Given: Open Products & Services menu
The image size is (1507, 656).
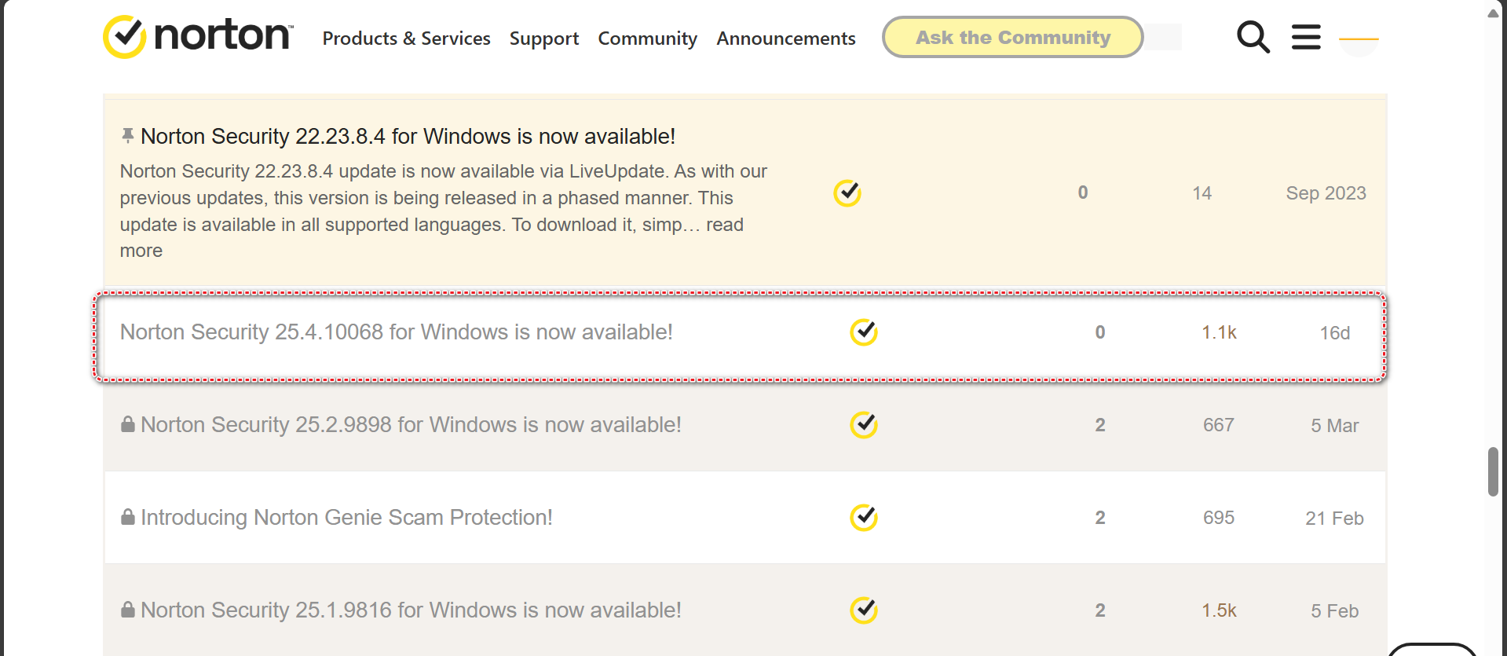Looking at the screenshot, I should coord(406,38).
